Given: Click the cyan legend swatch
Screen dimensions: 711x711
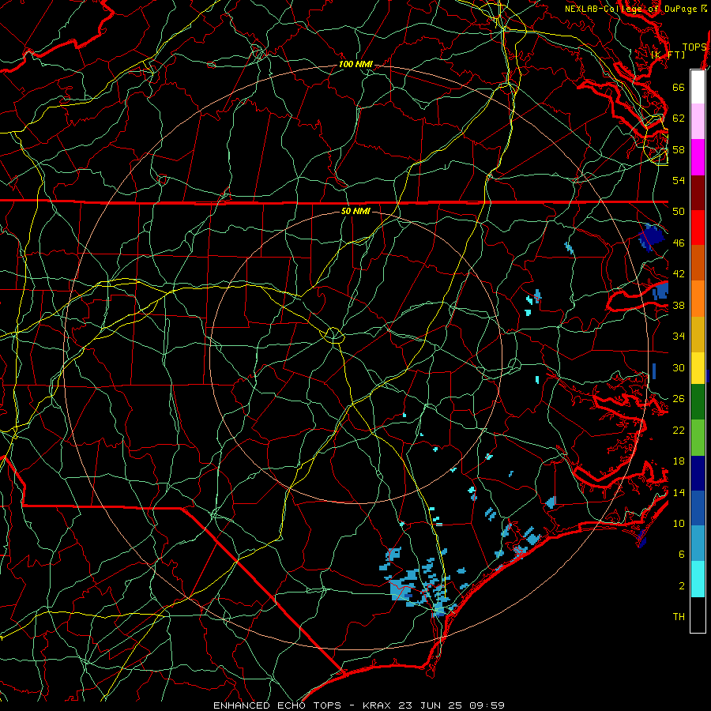Looking at the screenshot, I should 698,579.
